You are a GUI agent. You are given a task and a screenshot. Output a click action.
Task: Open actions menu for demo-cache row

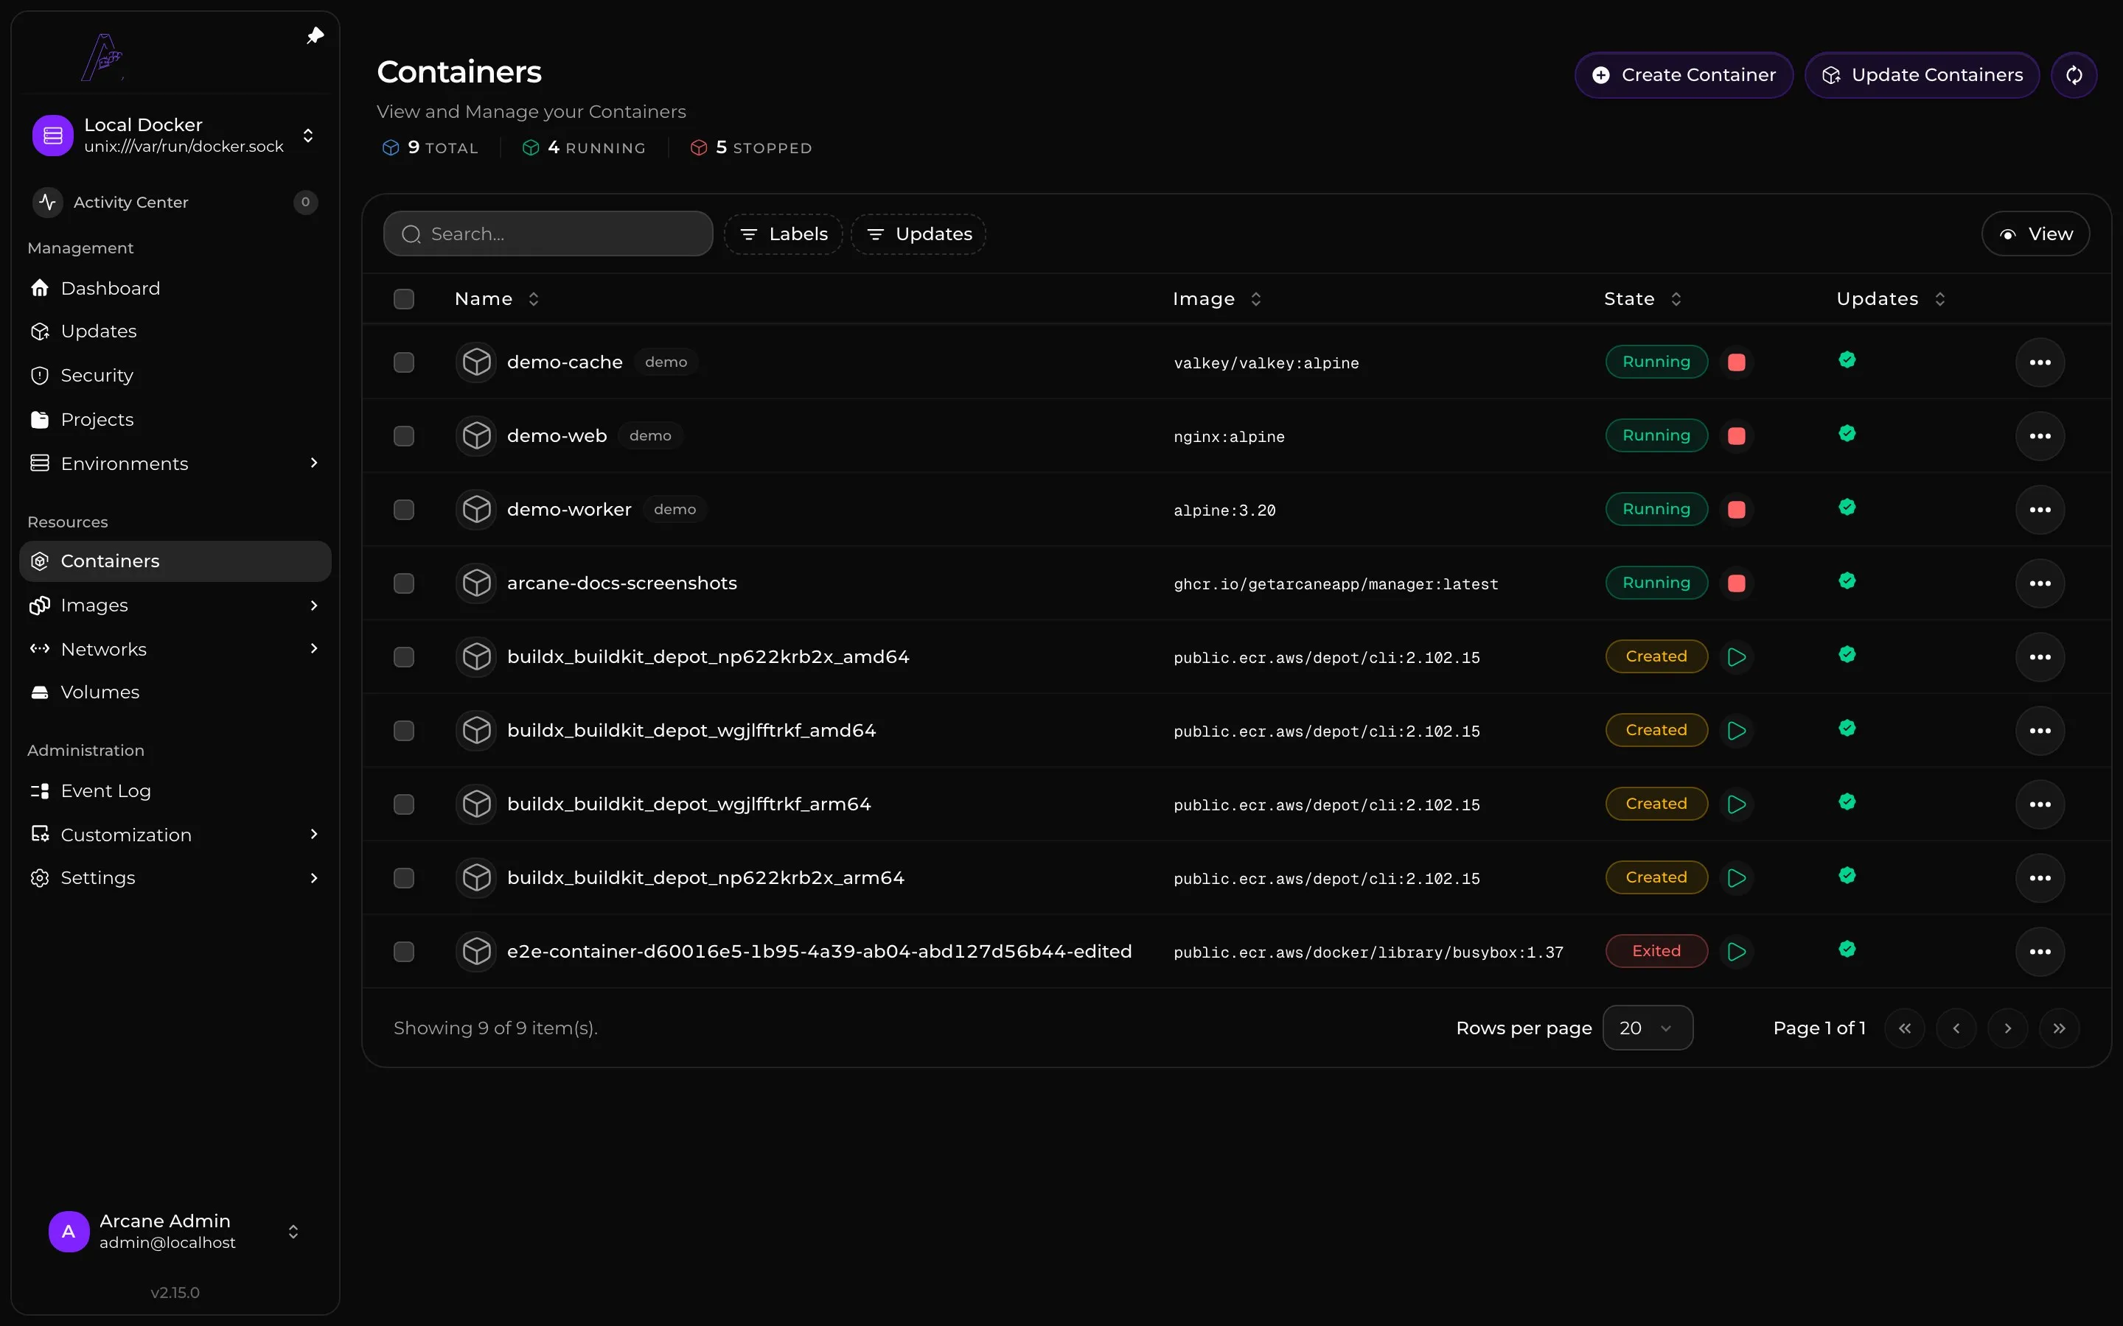[x=2040, y=362]
